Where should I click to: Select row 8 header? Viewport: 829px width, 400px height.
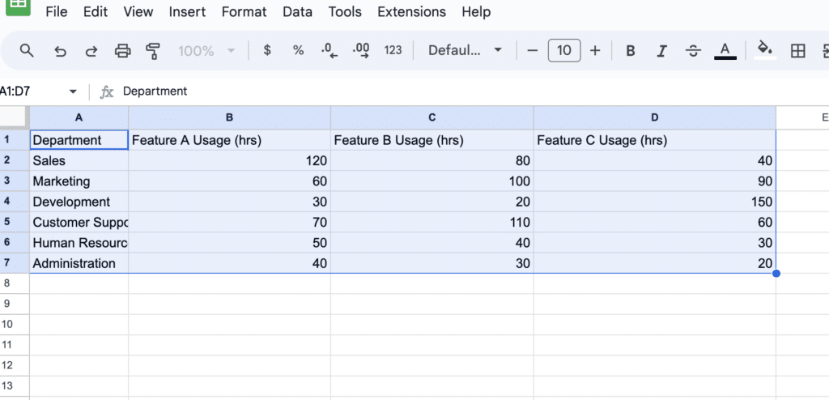click(15, 283)
